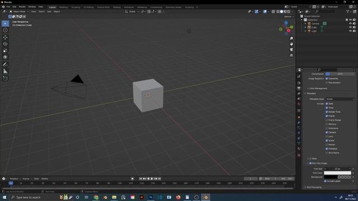Image resolution: width=358 pixels, height=201 pixels.
Task: Open the viewport Add menu
Action: [x=49, y=11]
